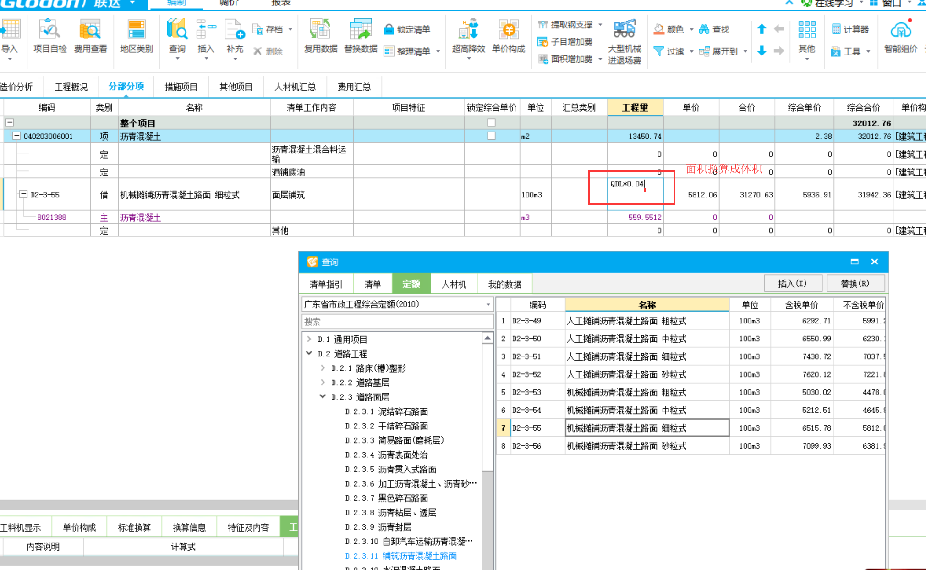This screenshot has width=926, height=570.
Task: Open the 超高降效 tool
Action: (x=468, y=36)
